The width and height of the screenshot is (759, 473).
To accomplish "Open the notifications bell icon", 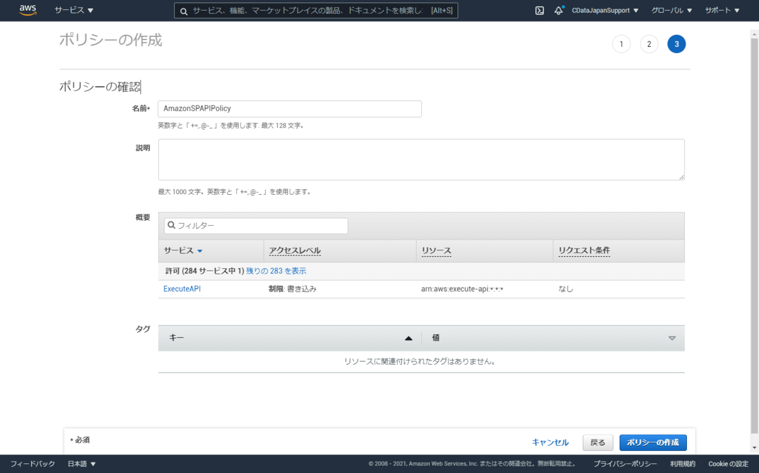I will click(558, 11).
